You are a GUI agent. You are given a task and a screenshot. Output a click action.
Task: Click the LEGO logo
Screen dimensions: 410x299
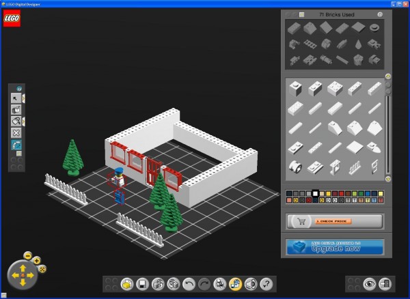pyautogui.click(x=12, y=18)
